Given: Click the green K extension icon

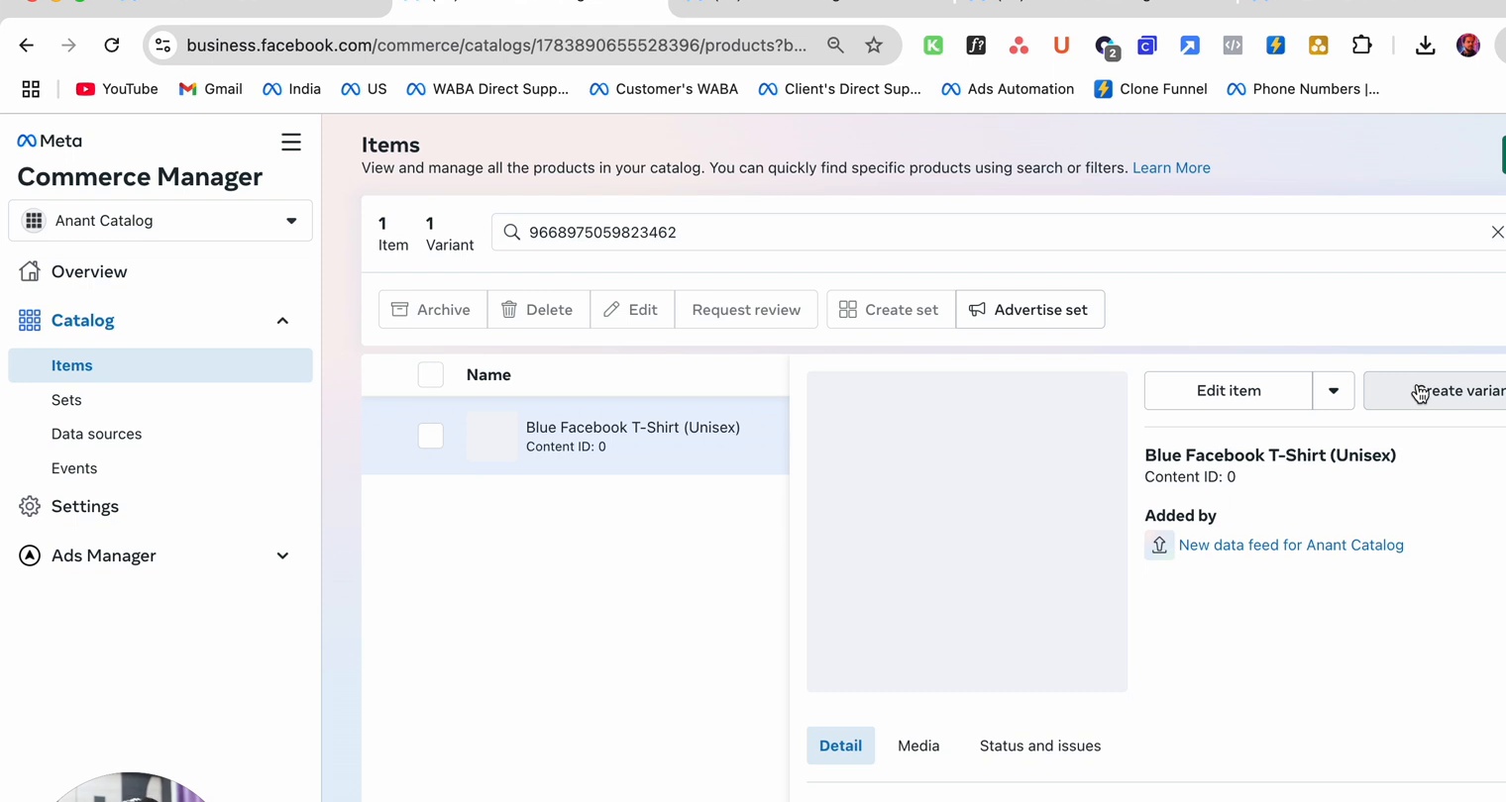Looking at the screenshot, I should 933,46.
